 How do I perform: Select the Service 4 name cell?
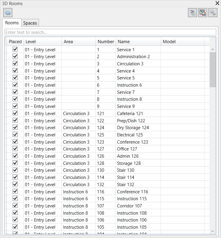[x=138, y=71]
